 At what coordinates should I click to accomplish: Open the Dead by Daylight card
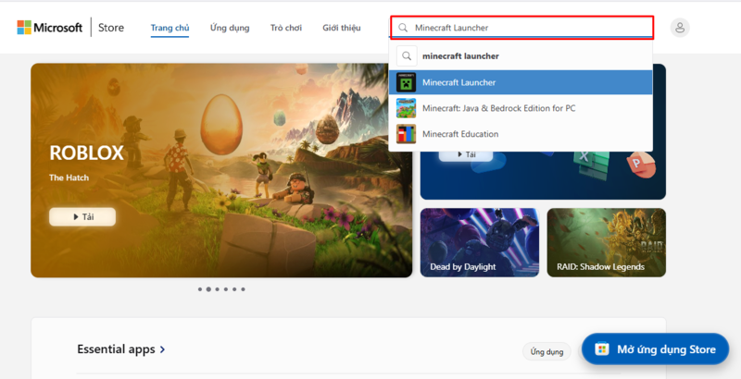tap(479, 242)
